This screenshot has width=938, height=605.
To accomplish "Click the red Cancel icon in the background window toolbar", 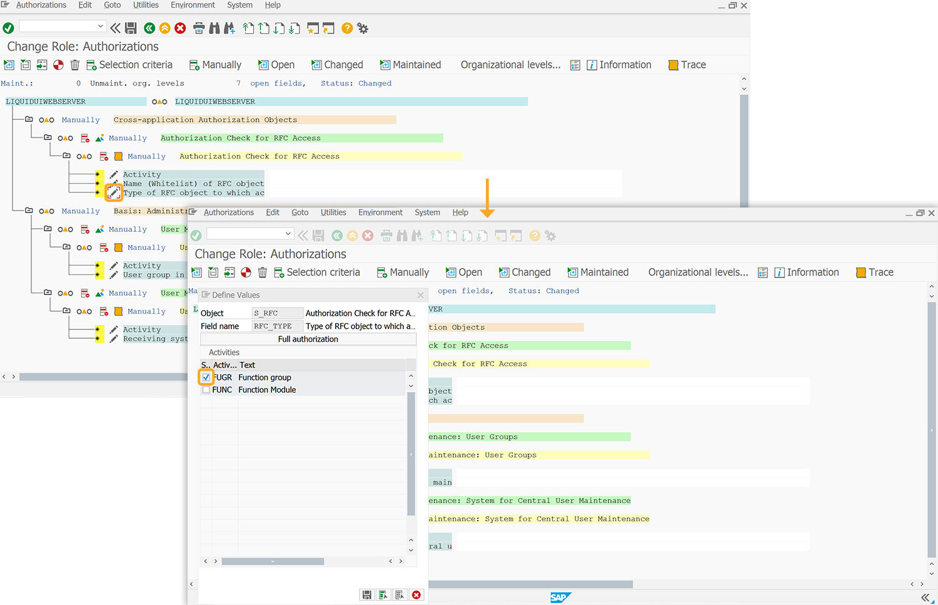I will click(x=180, y=28).
